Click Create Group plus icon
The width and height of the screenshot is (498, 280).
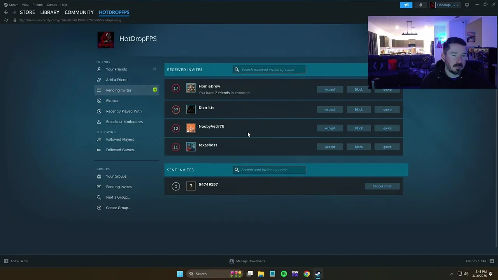click(99, 208)
